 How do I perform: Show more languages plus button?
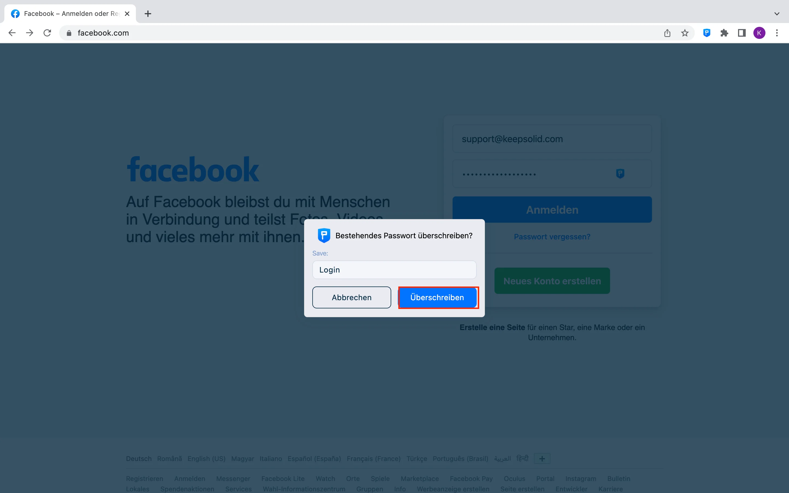542,458
